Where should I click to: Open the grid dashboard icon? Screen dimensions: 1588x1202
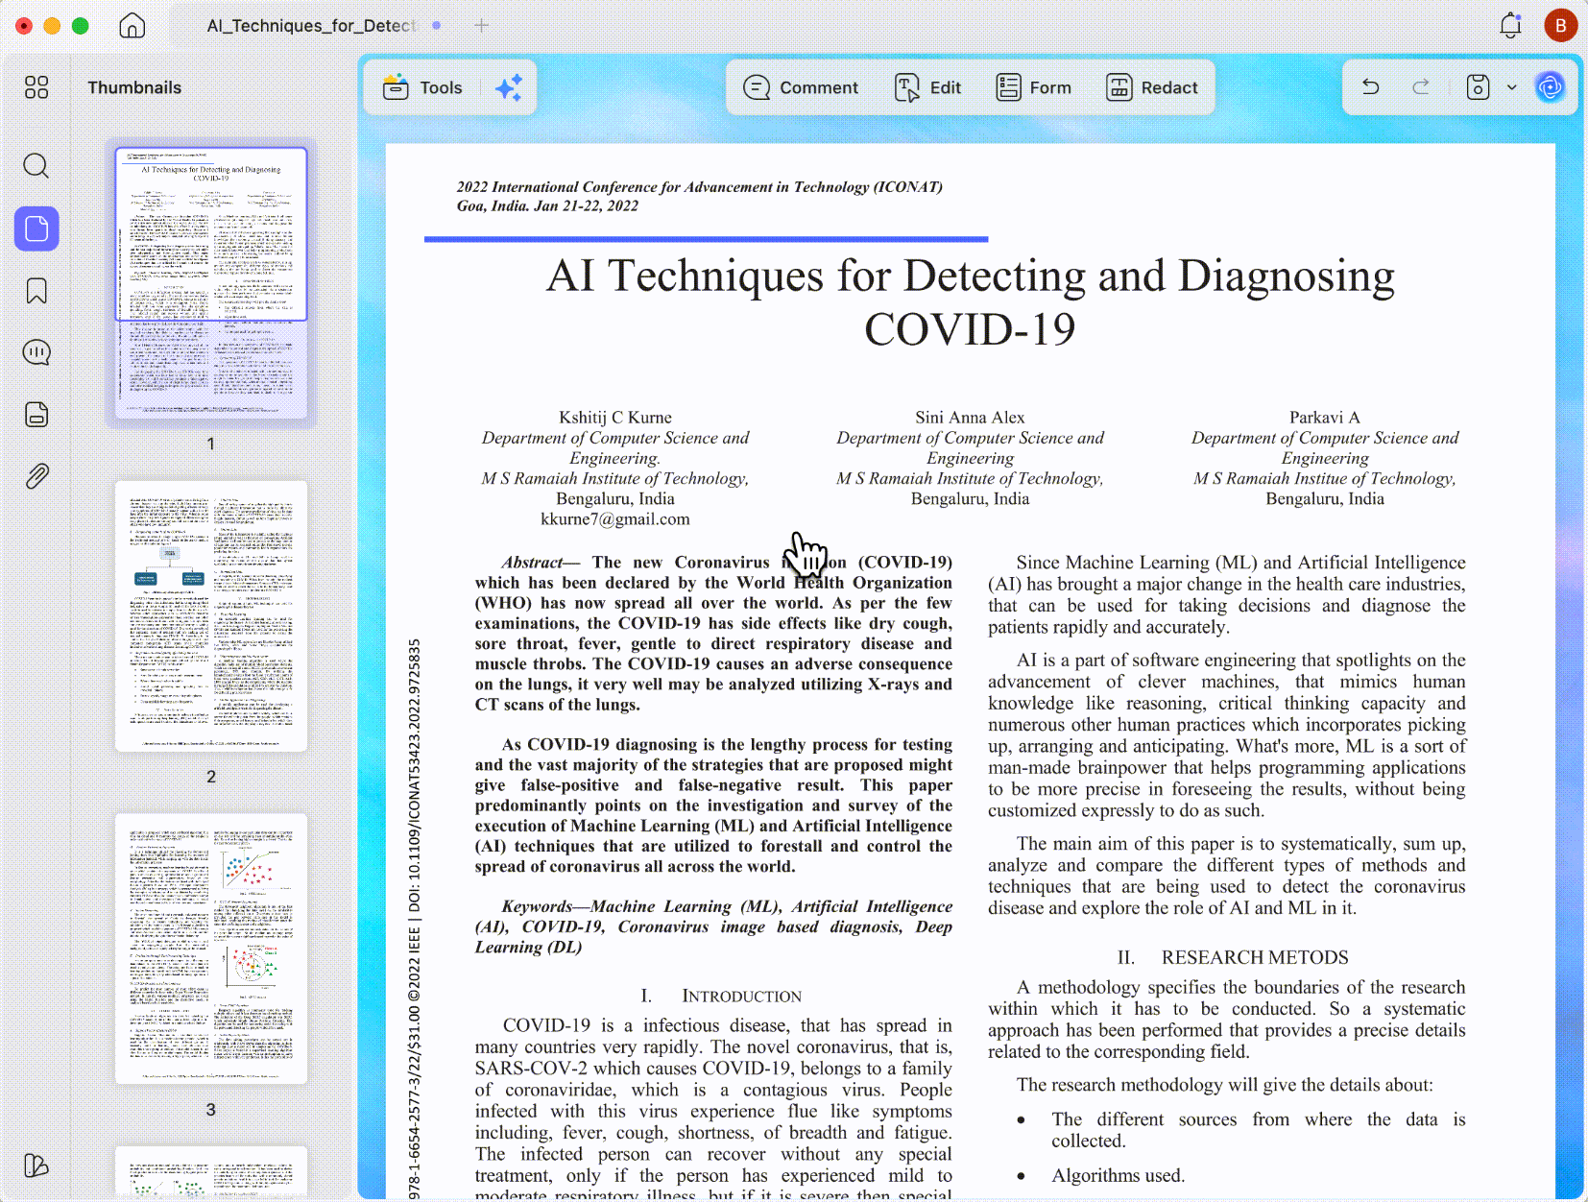pos(36,87)
